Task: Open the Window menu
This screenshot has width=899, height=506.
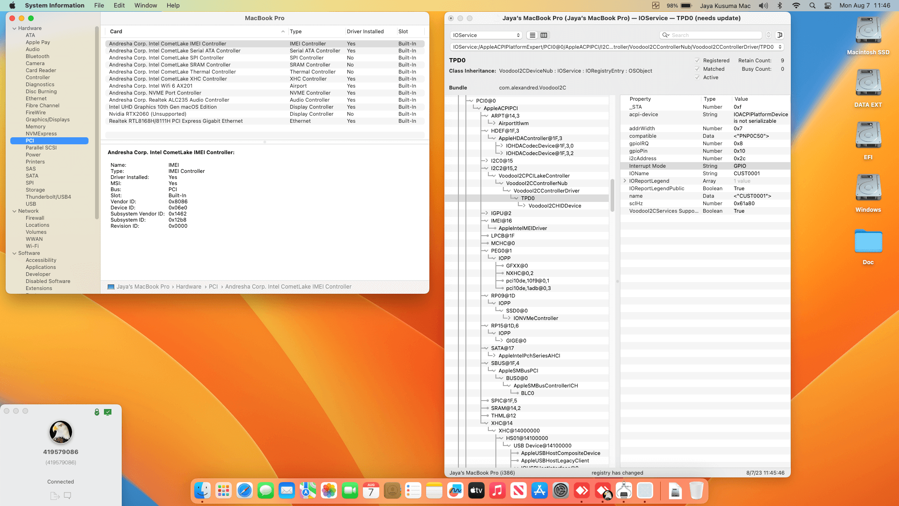Action: pos(146,6)
